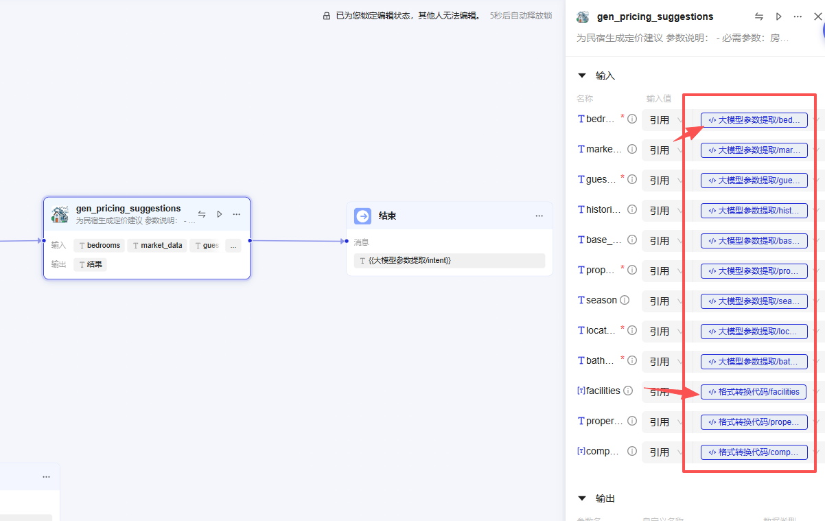Select reference value 格式转换代码/comp…
This screenshot has height=521, width=825.
[754, 452]
